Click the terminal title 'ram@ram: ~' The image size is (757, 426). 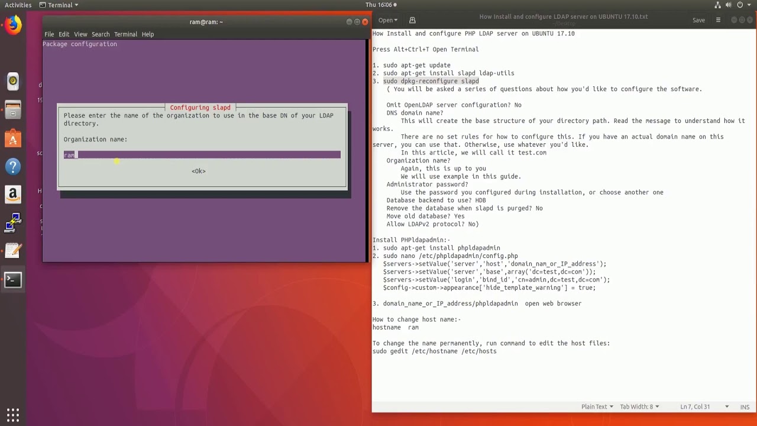206,22
